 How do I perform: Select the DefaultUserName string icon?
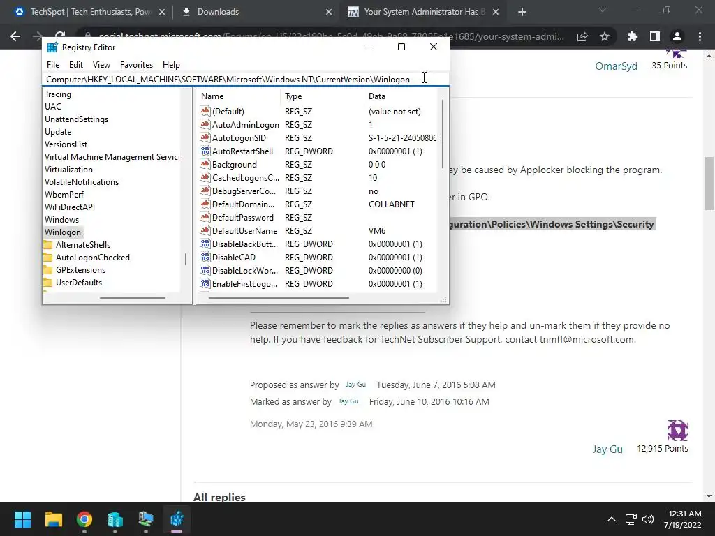tap(205, 230)
